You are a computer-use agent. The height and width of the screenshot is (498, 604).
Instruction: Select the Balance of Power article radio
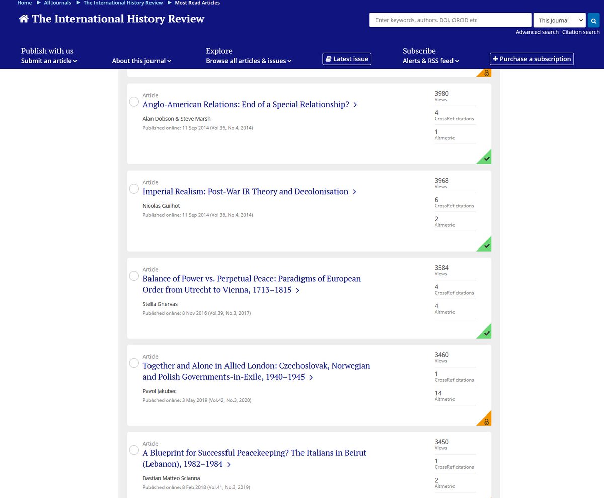[x=134, y=276]
